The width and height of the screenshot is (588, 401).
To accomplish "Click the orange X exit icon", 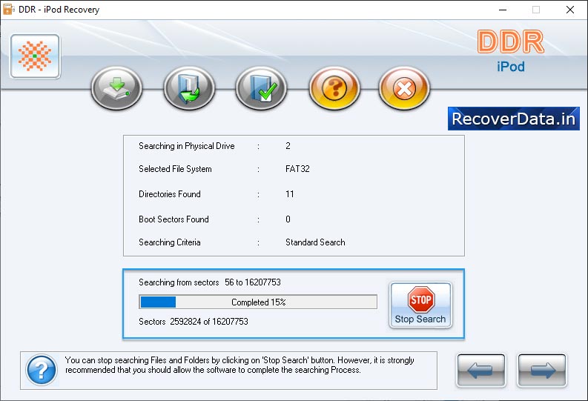I will tap(404, 88).
